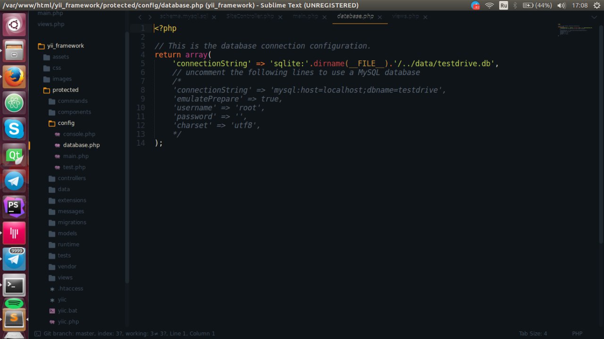Screen dimensions: 604x339
Task: Open views.php in the open files list
Action: click(51, 24)
